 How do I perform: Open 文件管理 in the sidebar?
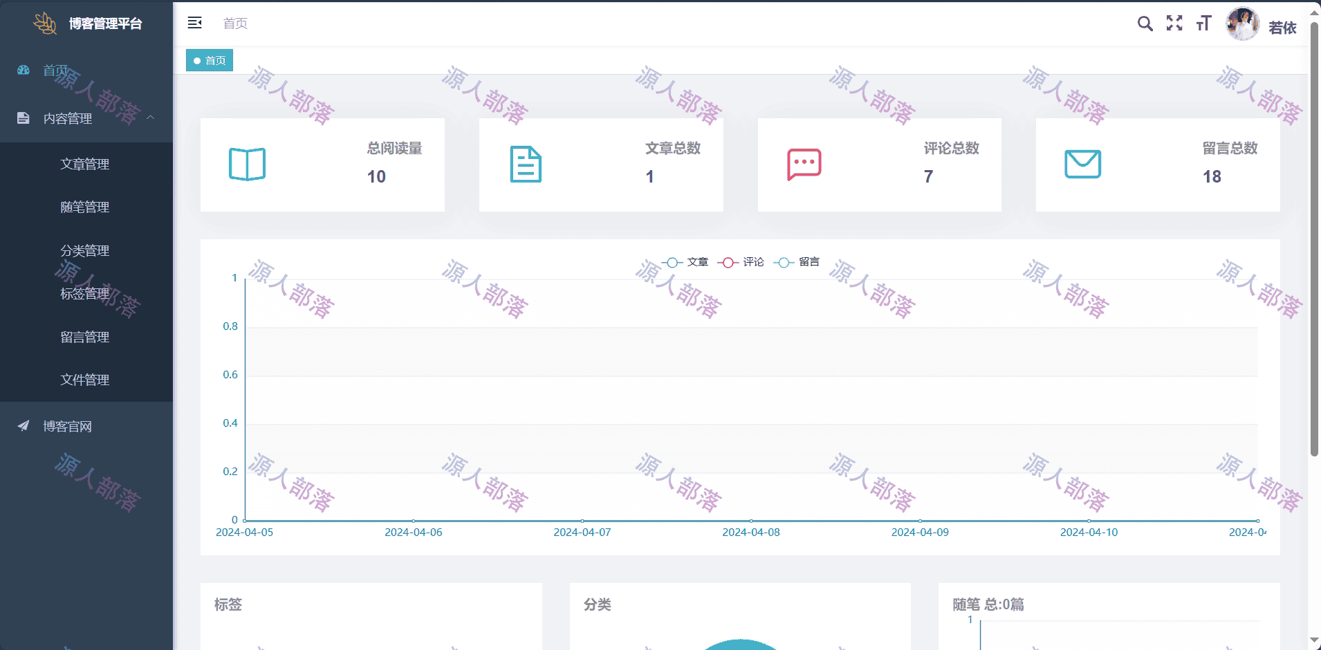86,380
